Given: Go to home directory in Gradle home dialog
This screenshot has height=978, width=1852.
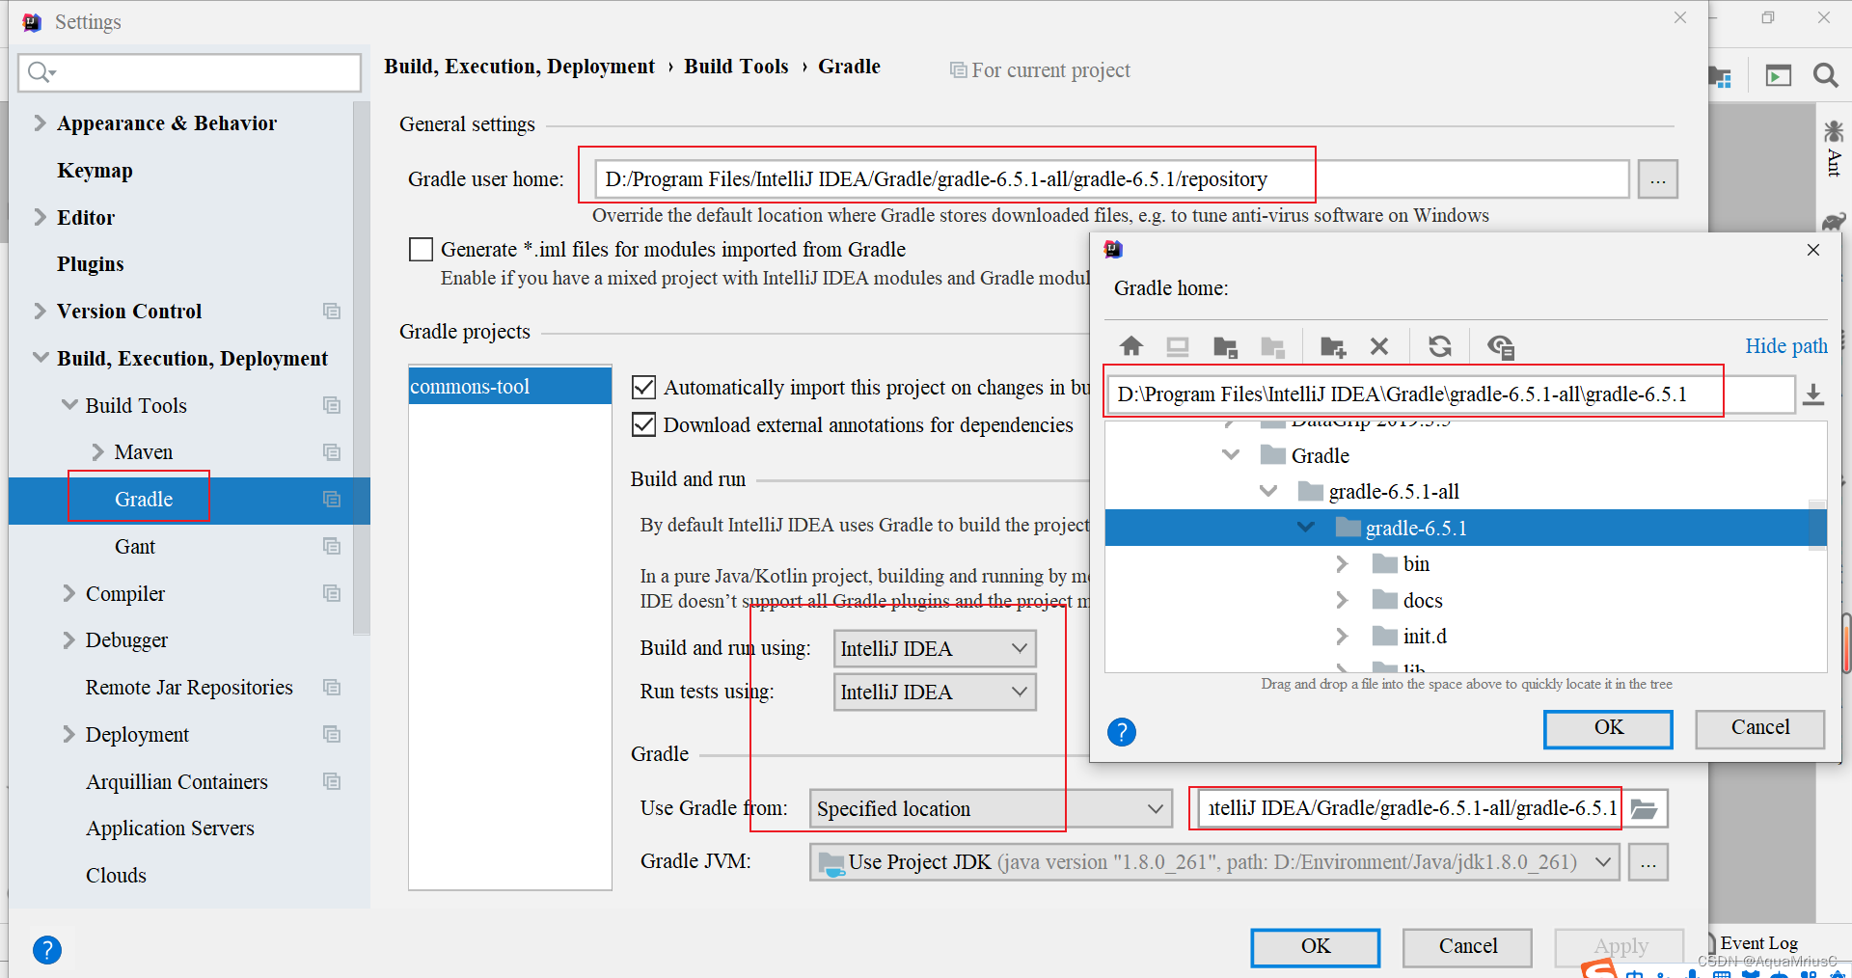Looking at the screenshot, I should pos(1131,346).
